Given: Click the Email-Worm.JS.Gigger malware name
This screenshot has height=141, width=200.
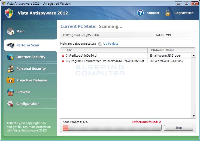Looking at the screenshot, I should pyautogui.click(x=165, y=56).
